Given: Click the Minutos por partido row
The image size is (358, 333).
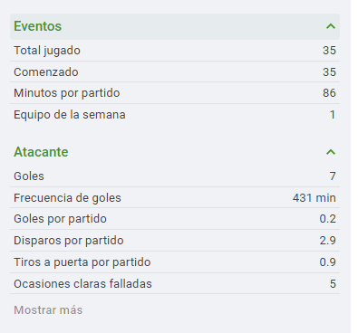Looking at the screenshot, I should coord(175,93).
